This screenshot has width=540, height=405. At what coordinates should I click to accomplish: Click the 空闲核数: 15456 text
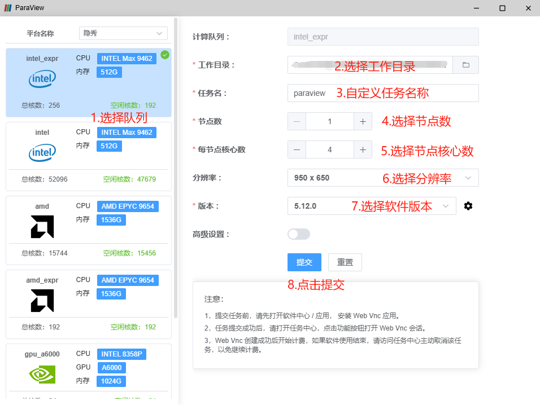pos(129,253)
